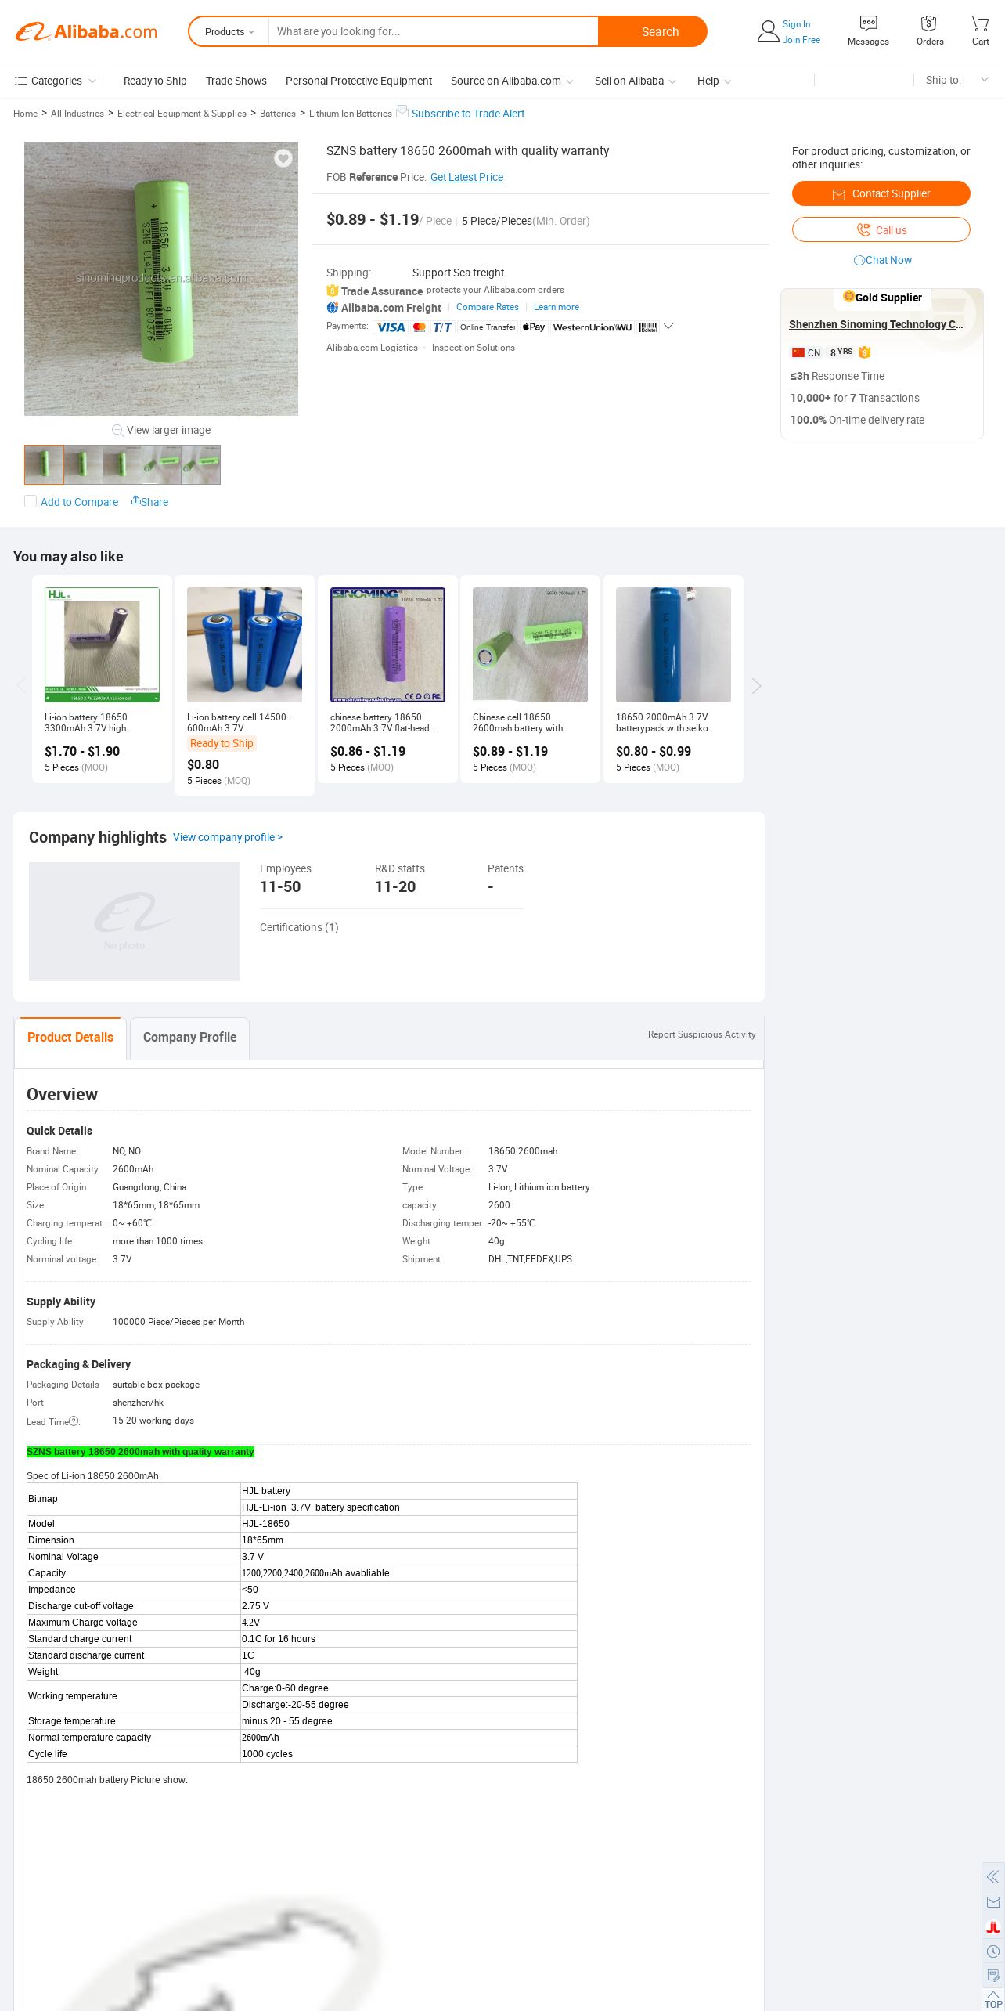Click the Certifications (1) text
The width and height of the screenshot is (1005, 2011).
click(299, 927)
